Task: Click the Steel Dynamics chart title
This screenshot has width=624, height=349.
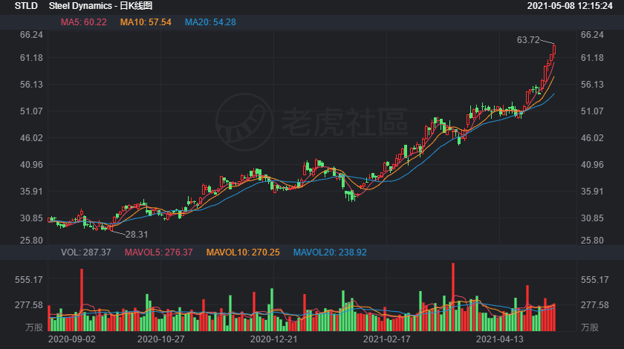Action: point(101,6)
